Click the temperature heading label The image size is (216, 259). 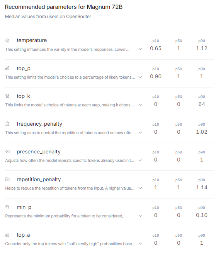click(32, 40)
